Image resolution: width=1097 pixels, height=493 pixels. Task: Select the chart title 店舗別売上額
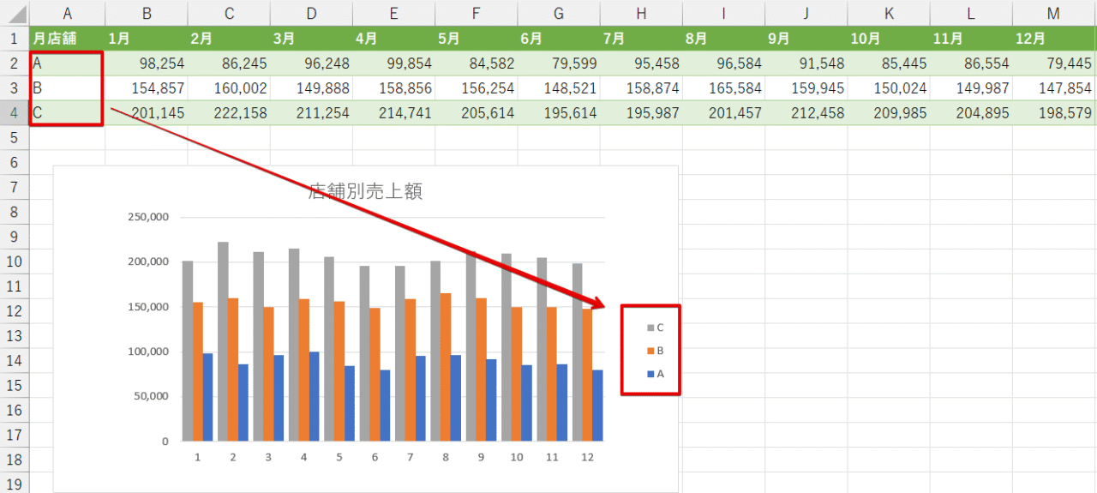pyautogui.click(x=365, y=192)
